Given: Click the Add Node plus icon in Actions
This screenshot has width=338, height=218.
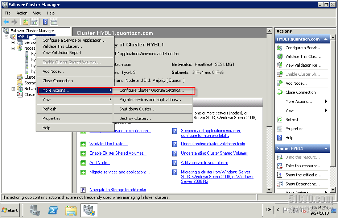Looking at the screenshot, I should click(x=280, y=83).
